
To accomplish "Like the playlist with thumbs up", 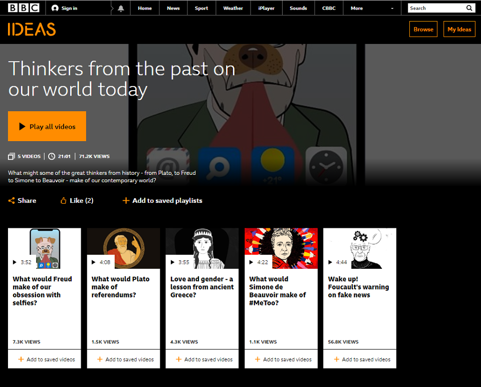I will (x=77, y=200).
